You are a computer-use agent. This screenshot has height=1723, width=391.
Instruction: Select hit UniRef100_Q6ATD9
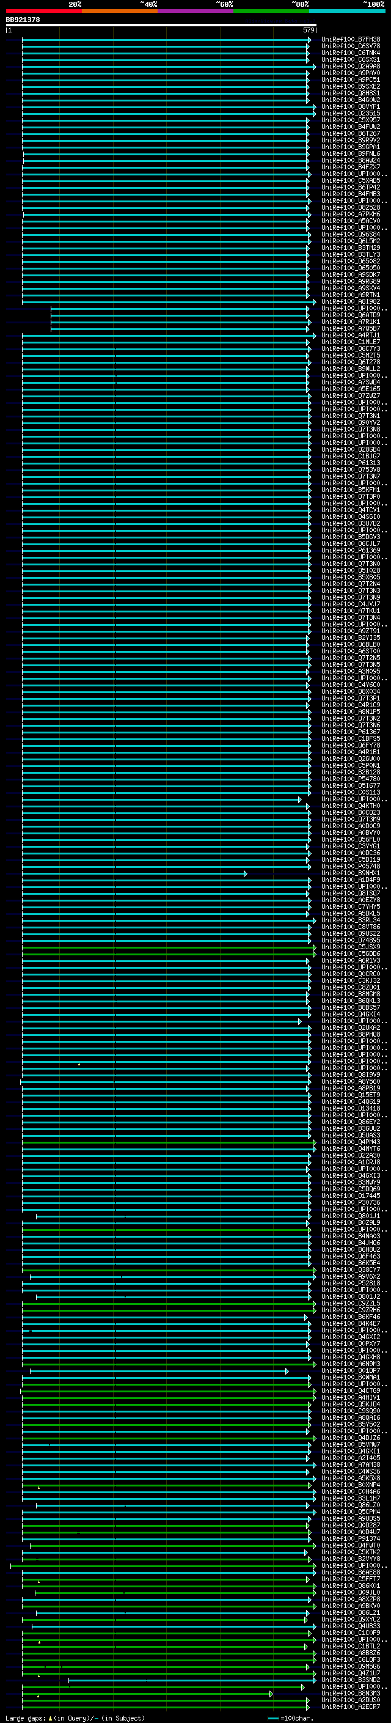coord(350,316)
